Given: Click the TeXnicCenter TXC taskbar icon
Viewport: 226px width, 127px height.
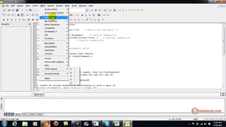Looking at the screenshot, I should click(x=127, y=124).
